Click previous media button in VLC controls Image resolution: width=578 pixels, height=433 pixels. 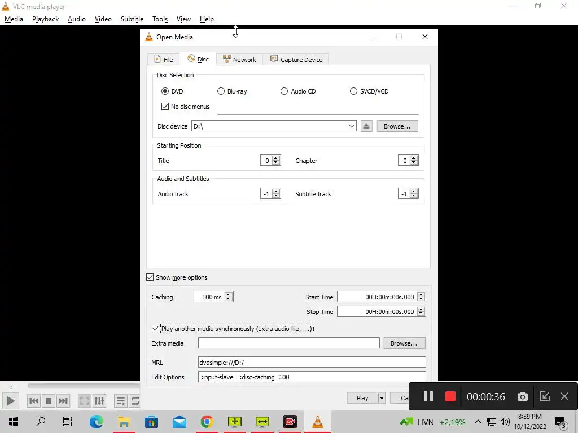tap(33, 401)
